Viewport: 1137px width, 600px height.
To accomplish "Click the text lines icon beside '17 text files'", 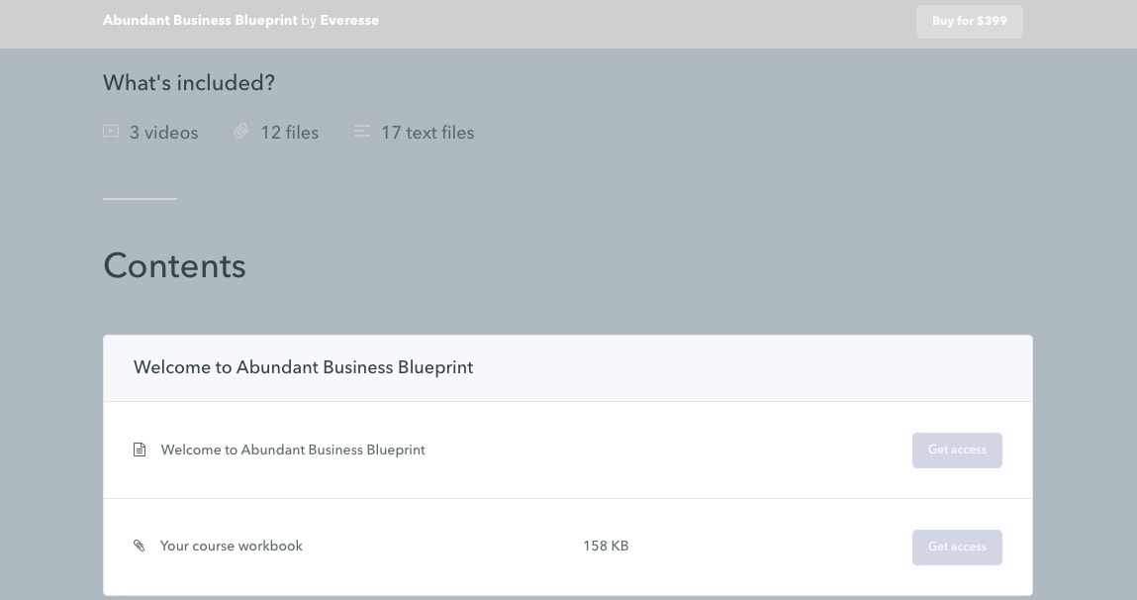I will [x=362, y=131].
